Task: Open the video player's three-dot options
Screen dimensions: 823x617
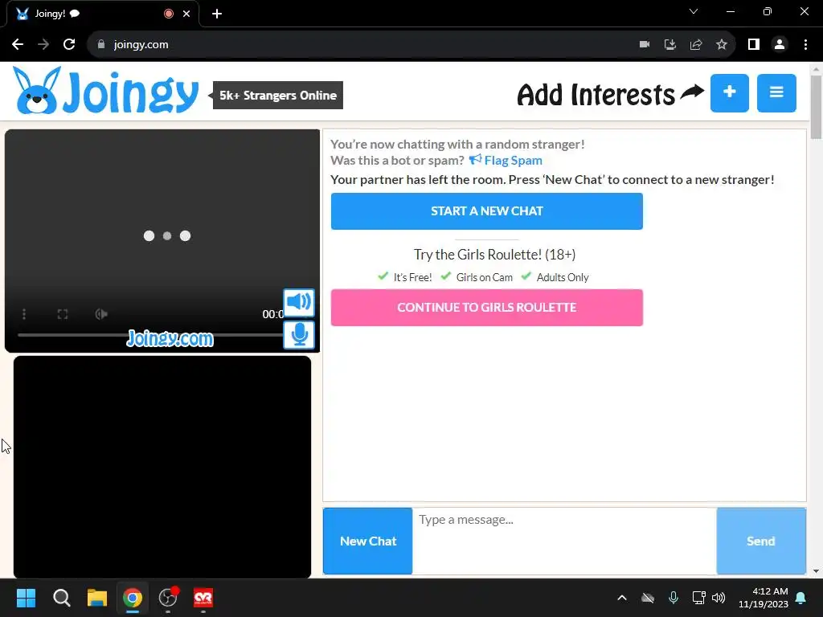Action: pos(24,314)
